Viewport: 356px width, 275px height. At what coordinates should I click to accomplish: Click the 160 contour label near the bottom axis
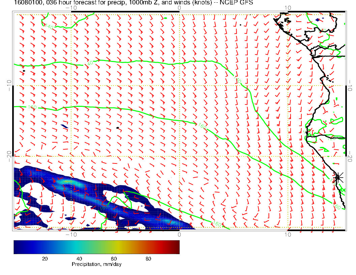216,224
